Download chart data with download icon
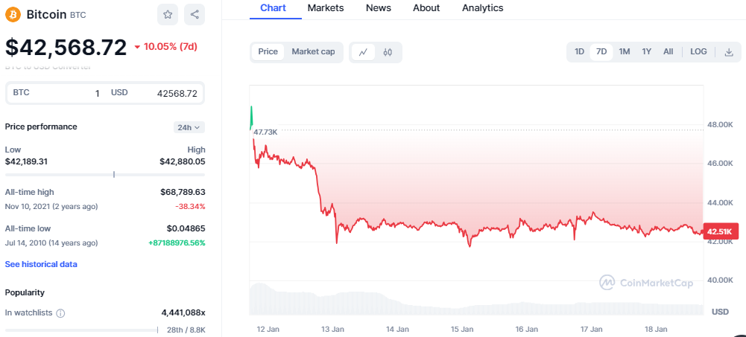This screenshot has width=746, height=337. tap(729, 52)
